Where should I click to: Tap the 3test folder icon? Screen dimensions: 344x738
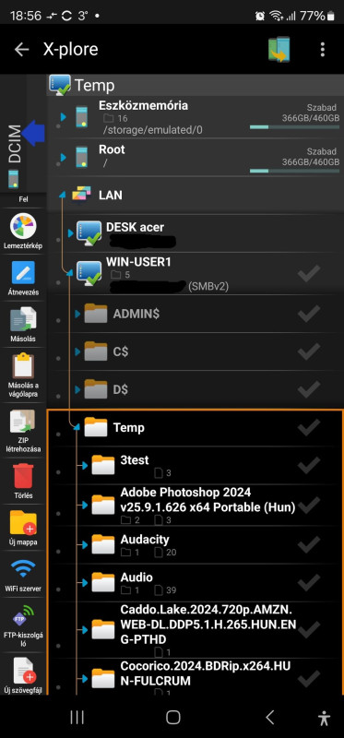point(103,465)
